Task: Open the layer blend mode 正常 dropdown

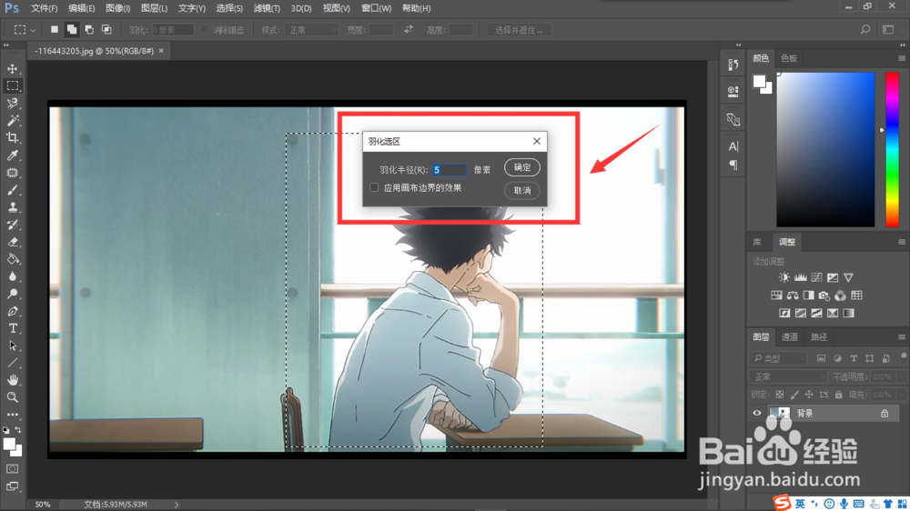Action: coord(789,376)
